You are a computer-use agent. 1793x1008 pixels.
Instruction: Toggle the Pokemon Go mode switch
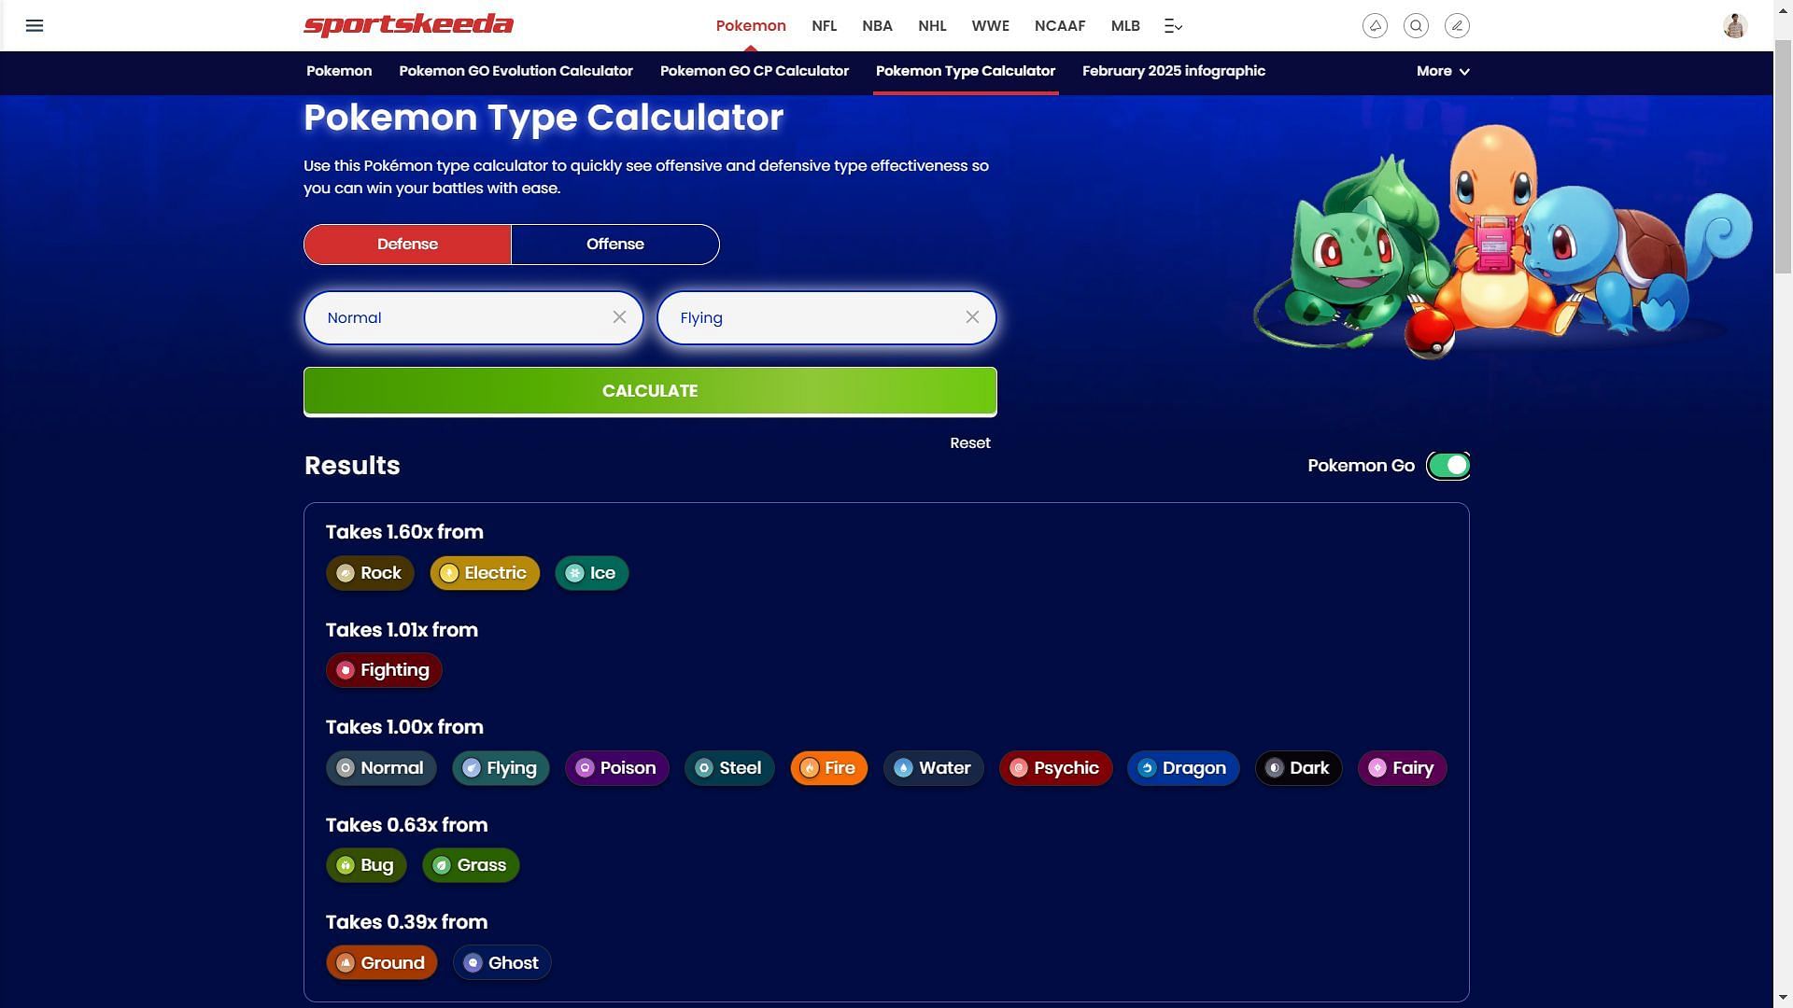pyautogui.click(x=1447, y=465)
